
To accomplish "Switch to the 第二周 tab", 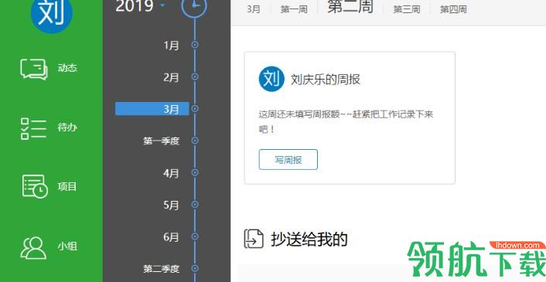I will click(350, 6).
